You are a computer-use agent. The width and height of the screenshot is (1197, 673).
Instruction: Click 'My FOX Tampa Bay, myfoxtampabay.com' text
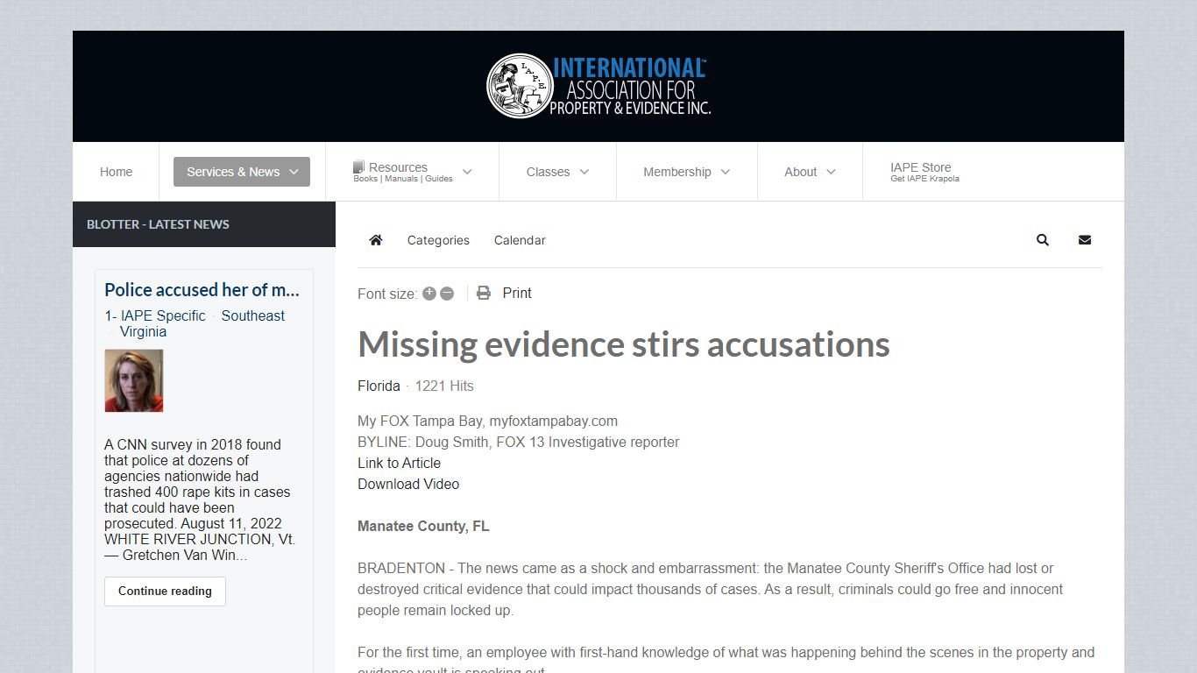487,421
